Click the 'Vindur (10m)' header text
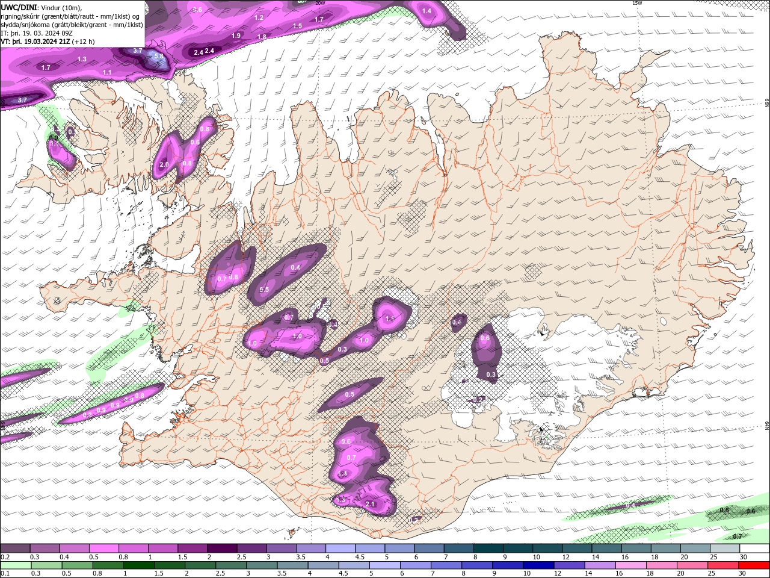The image size is (770, 578). [61, 7]
